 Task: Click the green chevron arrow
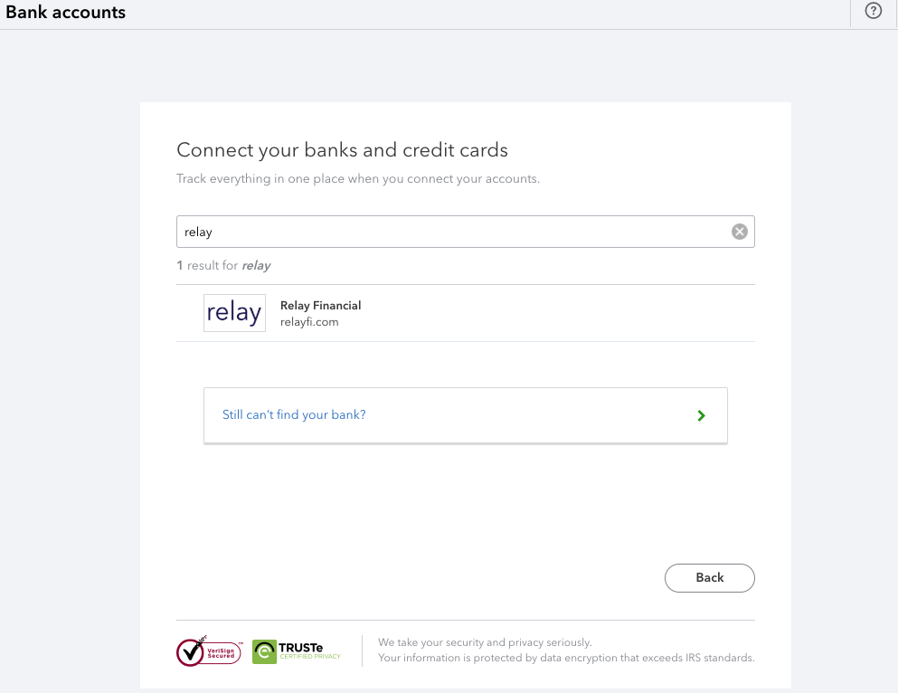click(701, 416)
